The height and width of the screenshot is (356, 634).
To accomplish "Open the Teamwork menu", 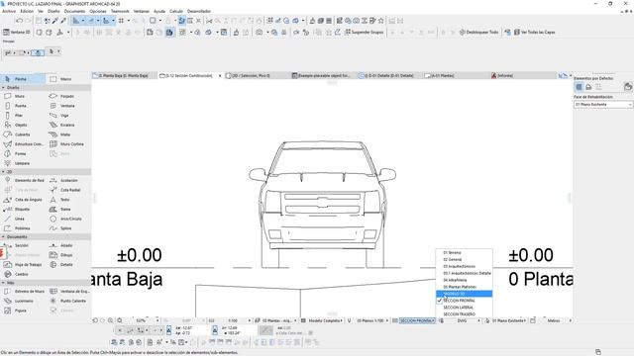I will pyautogui.click(x=120, y=11).
